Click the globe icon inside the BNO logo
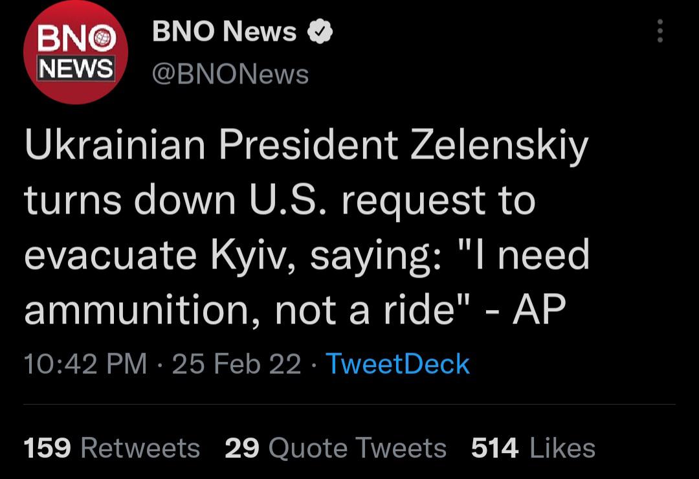The image size is (699, 479). point(102,39)
